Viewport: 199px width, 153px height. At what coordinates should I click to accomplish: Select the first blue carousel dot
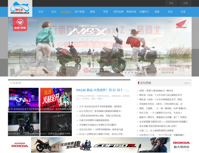pyautogui.click(x=97, y=74)
